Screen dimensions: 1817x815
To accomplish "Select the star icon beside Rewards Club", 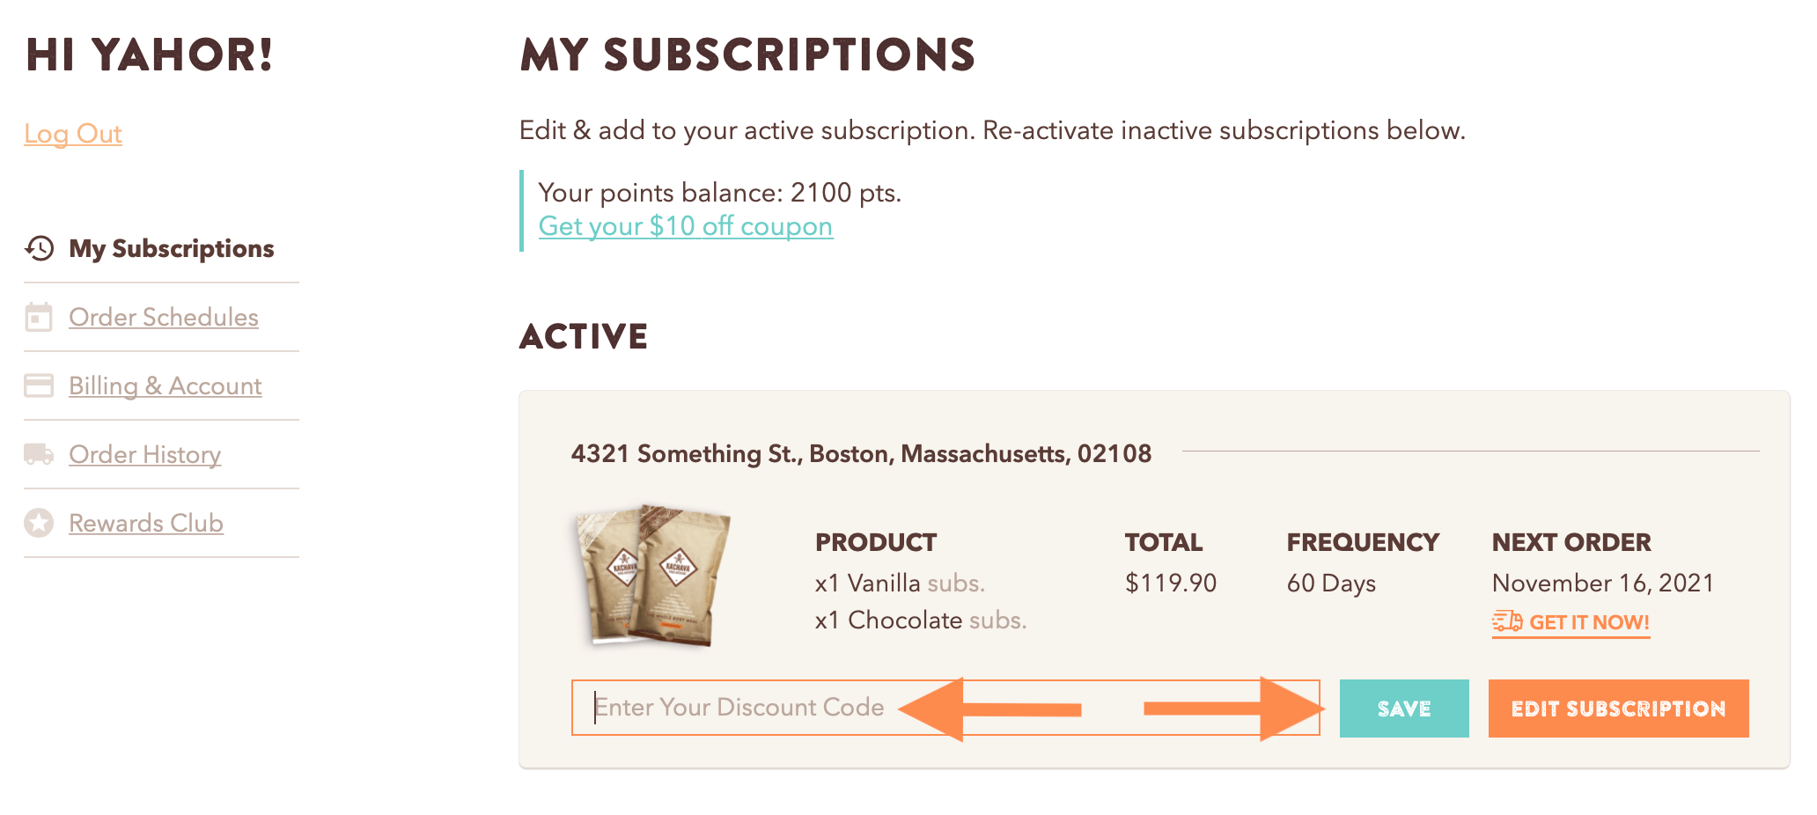I will click(x=39, y=522).
